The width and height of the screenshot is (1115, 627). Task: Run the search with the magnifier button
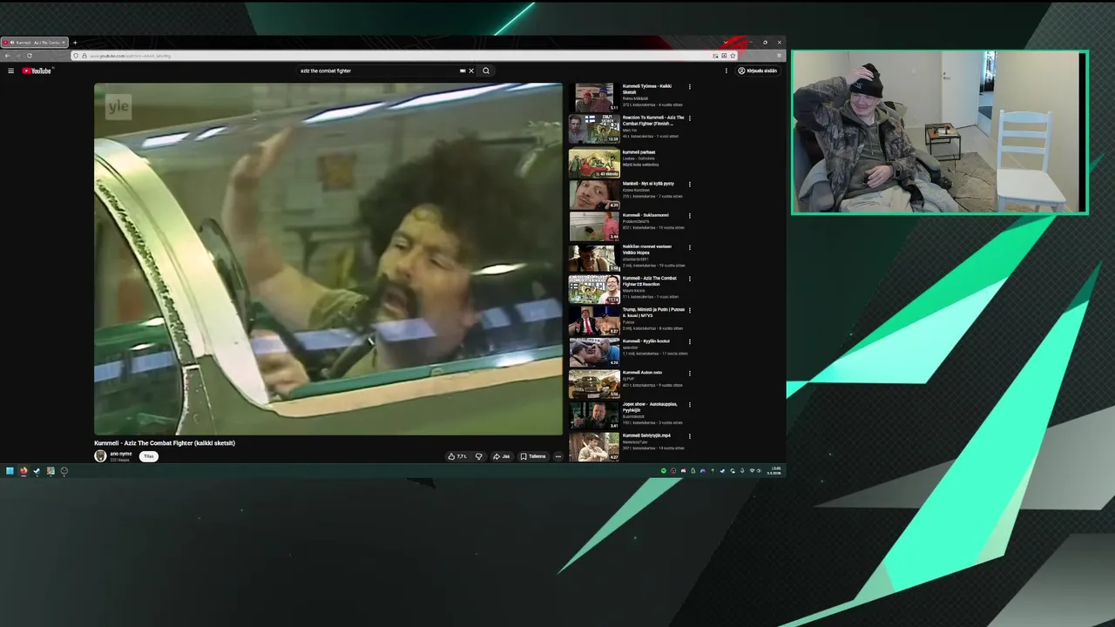pyautogui.click(x=486, y=71)
